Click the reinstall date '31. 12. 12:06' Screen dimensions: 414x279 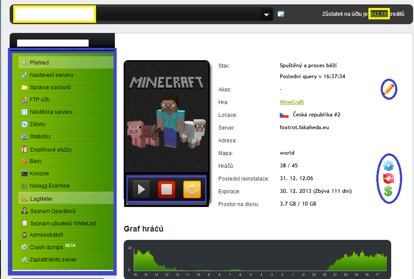pyautogui.click(x=296, y=178)
